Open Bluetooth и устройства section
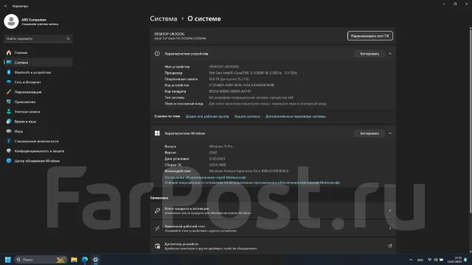Viewport: 472px width, 265px height. pyautogui.click(x=38, y=72)
